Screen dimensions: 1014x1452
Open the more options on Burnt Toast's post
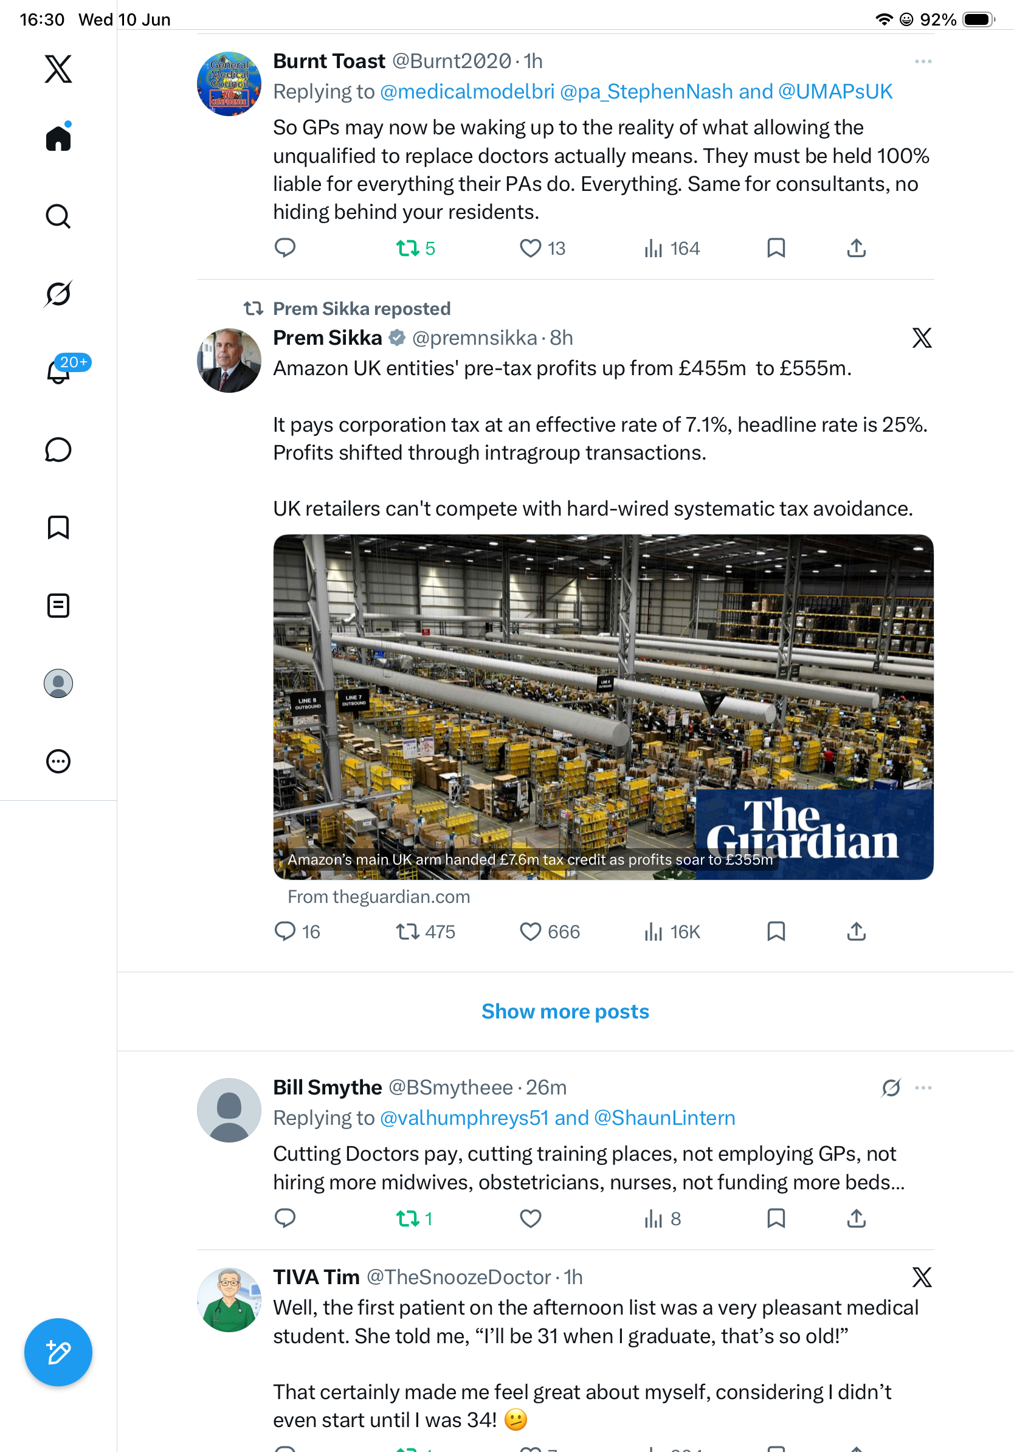923,61
